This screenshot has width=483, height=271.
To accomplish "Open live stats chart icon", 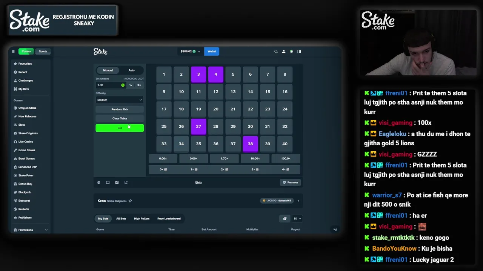I will click(x=117, y=183).
